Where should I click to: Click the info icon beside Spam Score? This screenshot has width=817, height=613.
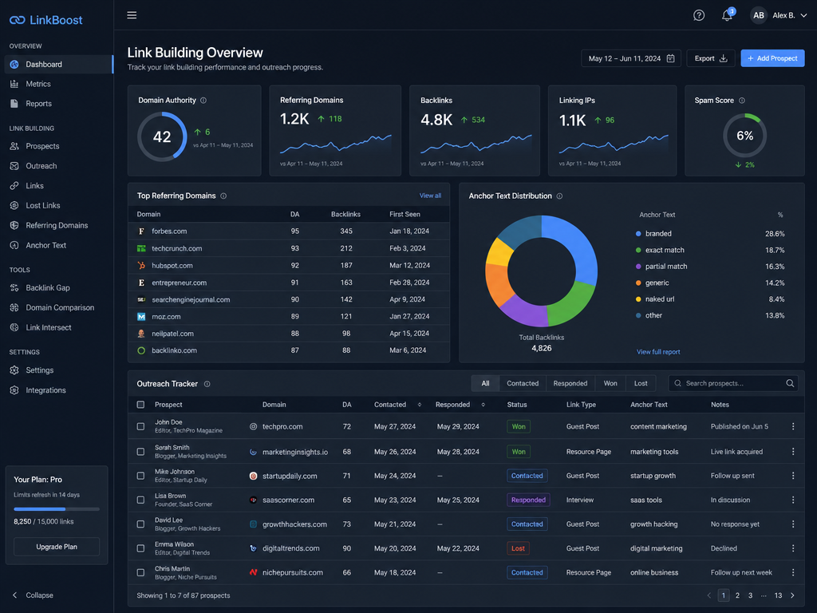(x=742, y=101)
